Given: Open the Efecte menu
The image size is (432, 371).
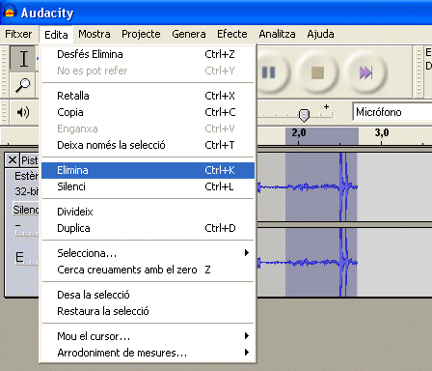Looking at the screenshot, I should [232, 34].
